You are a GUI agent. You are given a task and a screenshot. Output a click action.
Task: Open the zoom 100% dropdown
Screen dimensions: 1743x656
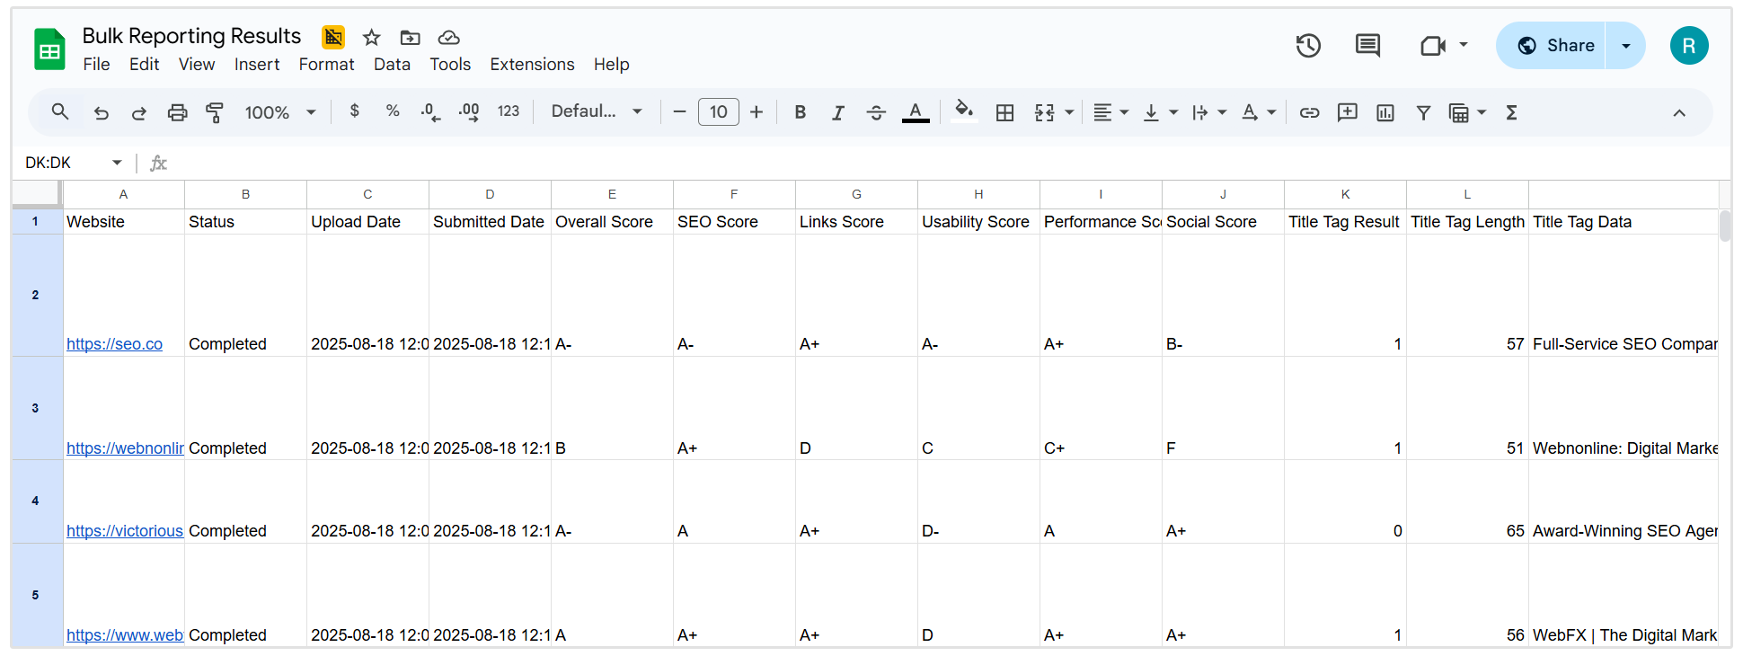[280, 112]
